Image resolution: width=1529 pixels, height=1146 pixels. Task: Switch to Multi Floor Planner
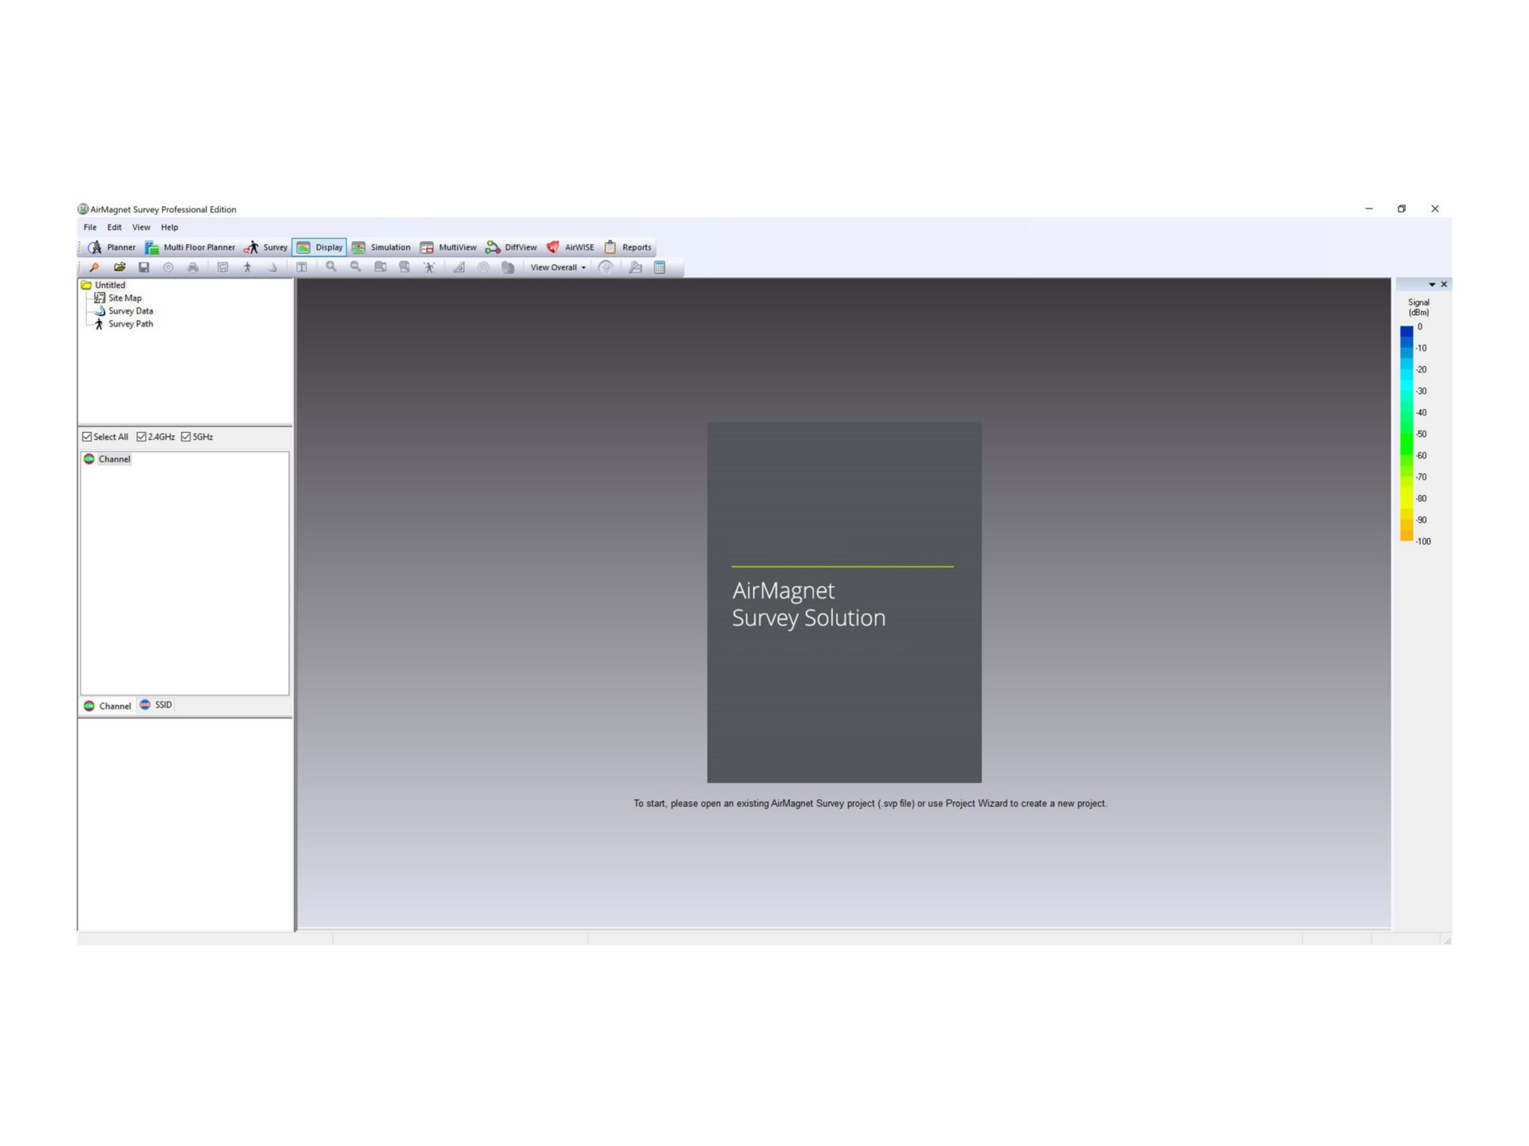pyautogui.click(x=190, y=248)
